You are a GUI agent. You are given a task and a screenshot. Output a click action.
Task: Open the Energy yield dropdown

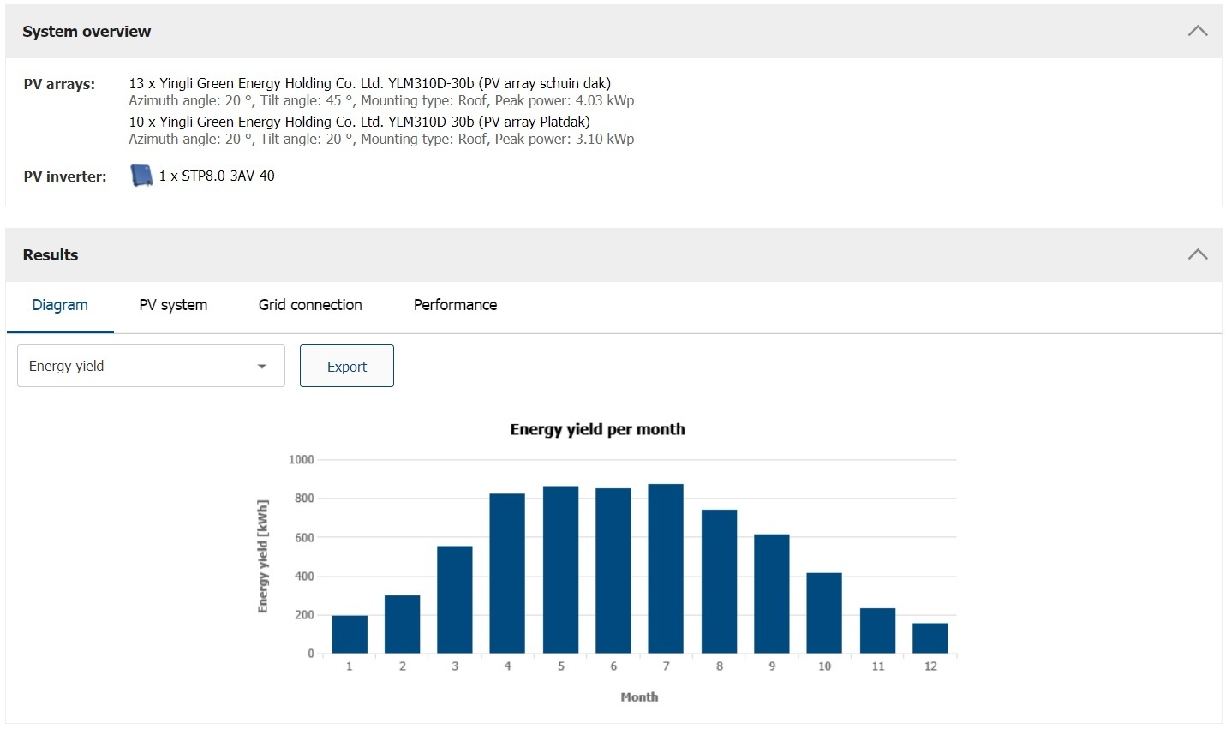click(x=151, y=366)
